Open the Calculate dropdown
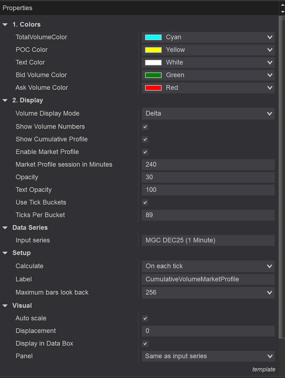The image size is (285, 378). (x=208, y=266)
